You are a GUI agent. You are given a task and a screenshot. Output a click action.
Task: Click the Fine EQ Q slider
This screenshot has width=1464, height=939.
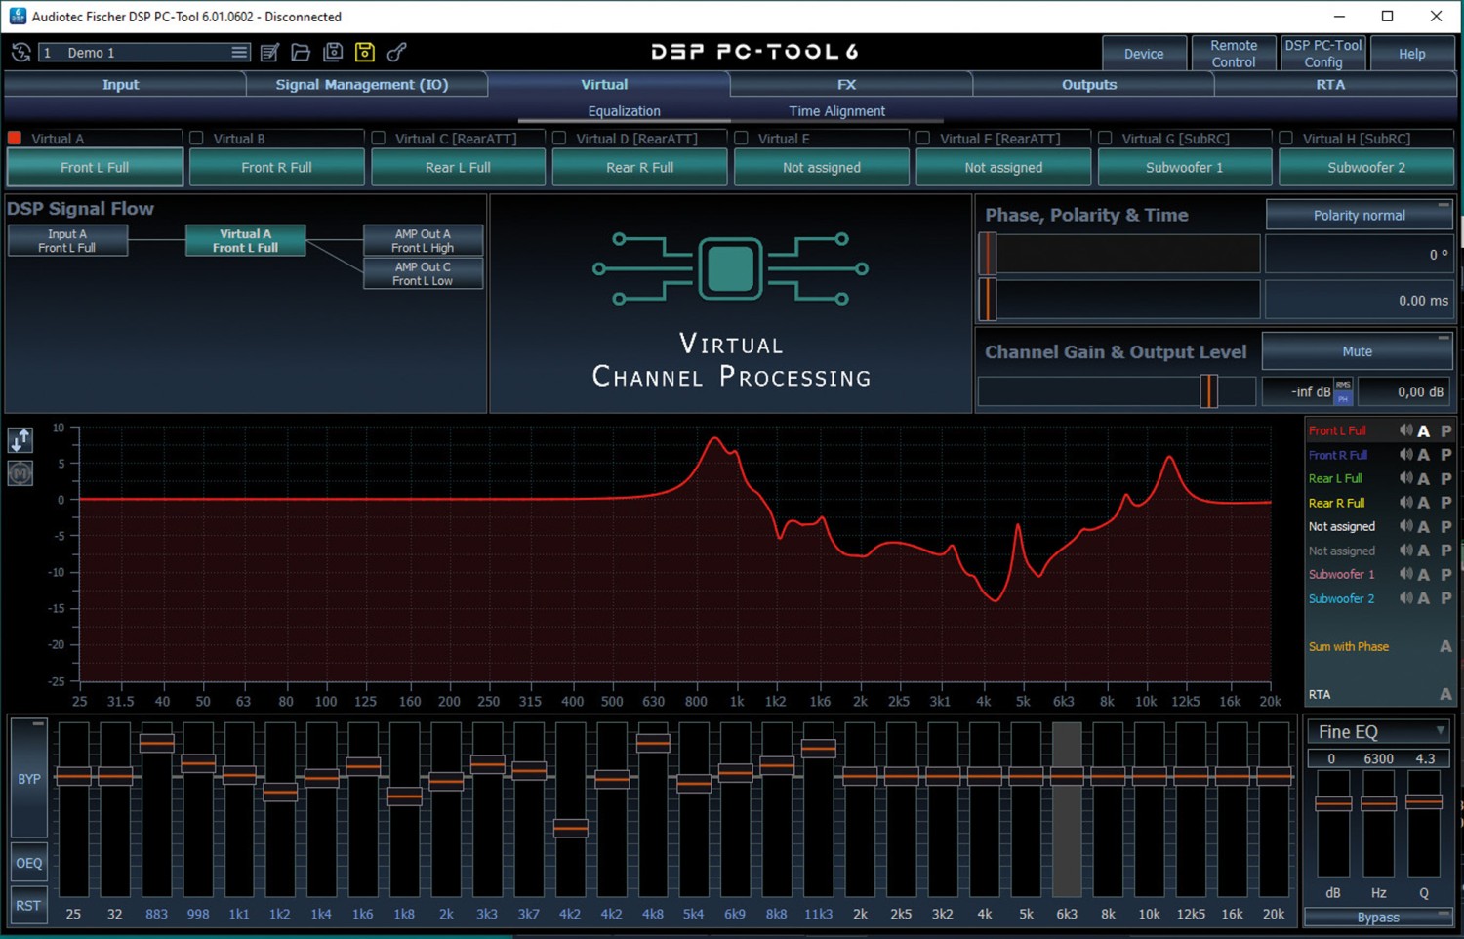(x=1424, y=802)
